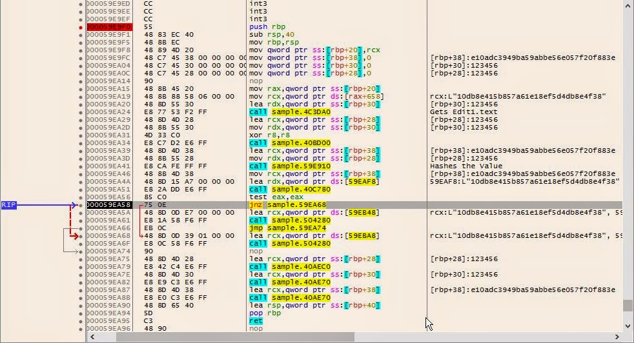Viewport: 634px width, 343px height.
Task: Select the call sample.4C3DA0 instruction
Action: 289,112
